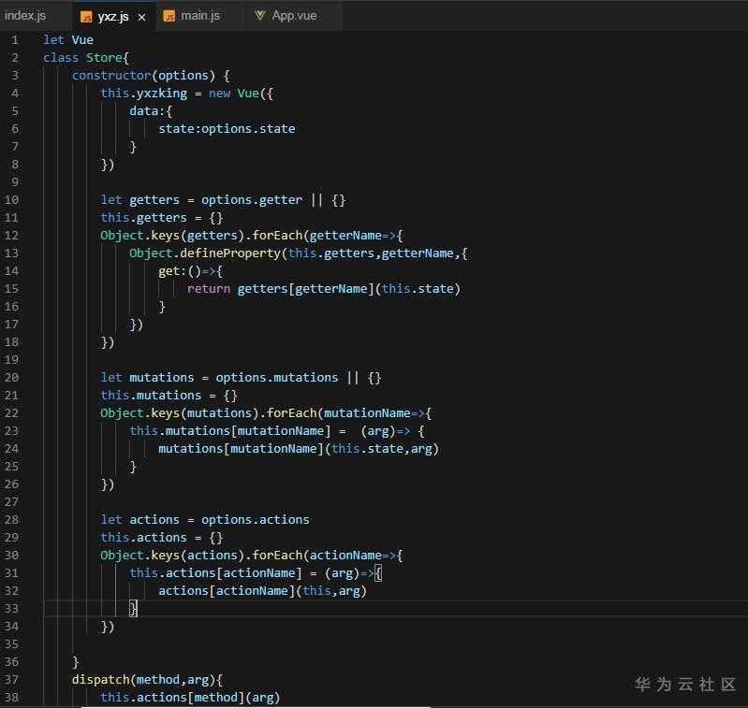Click 'let getters = options.getter || {}'
The image size is (748, 708).
223,199
